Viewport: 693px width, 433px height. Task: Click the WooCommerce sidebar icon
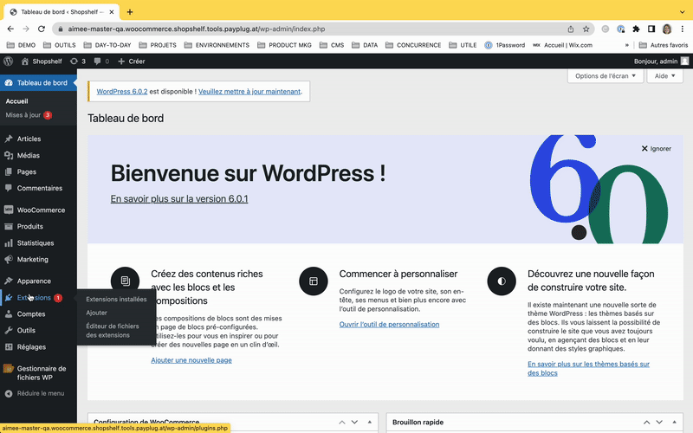pyautogui.click(x=9, y=210)
